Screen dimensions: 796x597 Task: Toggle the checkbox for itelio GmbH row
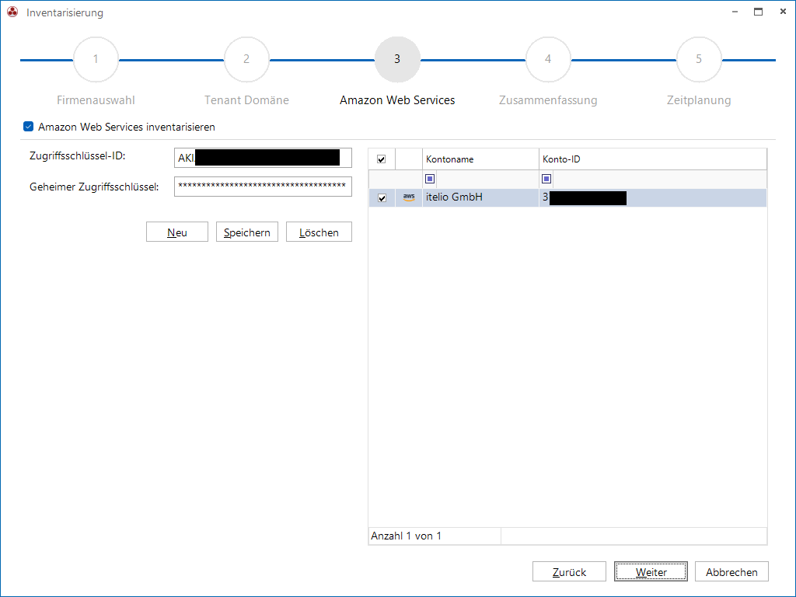pos(382,198)
